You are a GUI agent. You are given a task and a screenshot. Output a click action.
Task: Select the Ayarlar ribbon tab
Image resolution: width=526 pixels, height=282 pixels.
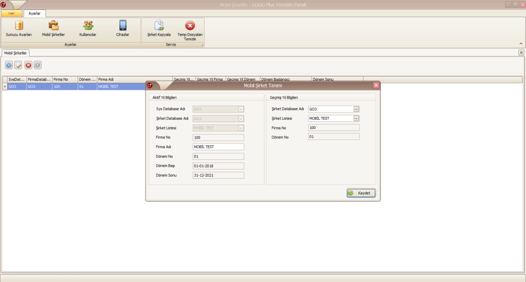pos(35,13)
